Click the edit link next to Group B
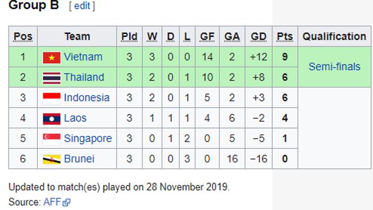This screenshot has height=210, width=373. 82,6
